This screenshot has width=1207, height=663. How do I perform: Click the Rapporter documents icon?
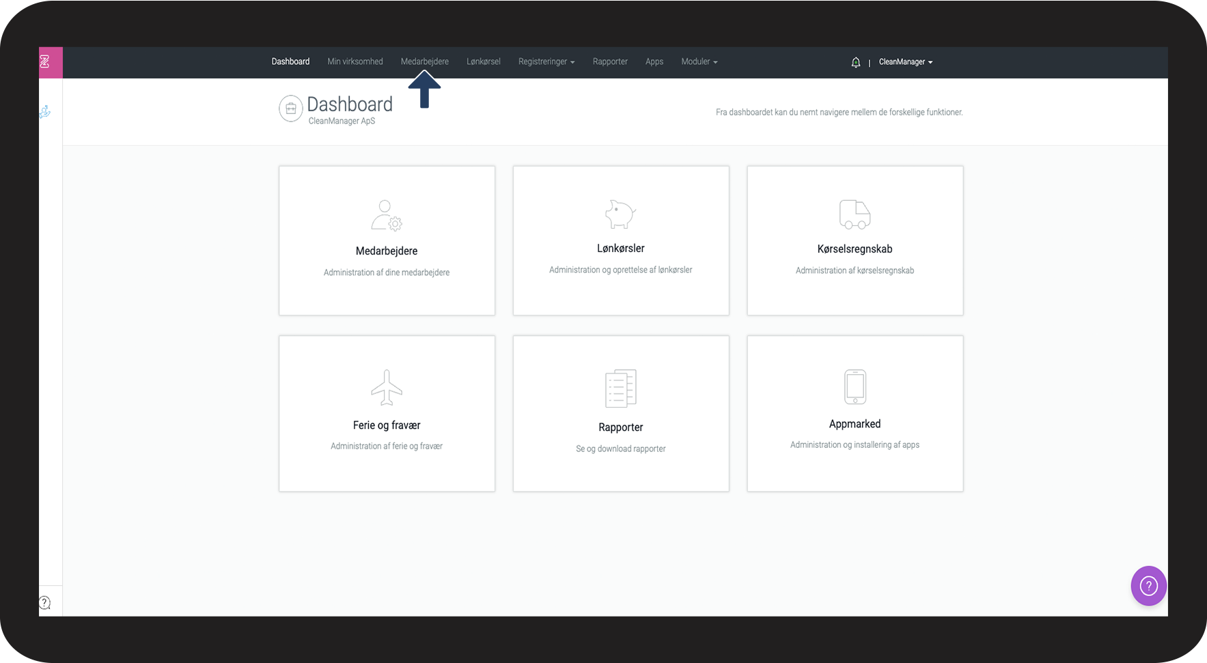point(620,389)
